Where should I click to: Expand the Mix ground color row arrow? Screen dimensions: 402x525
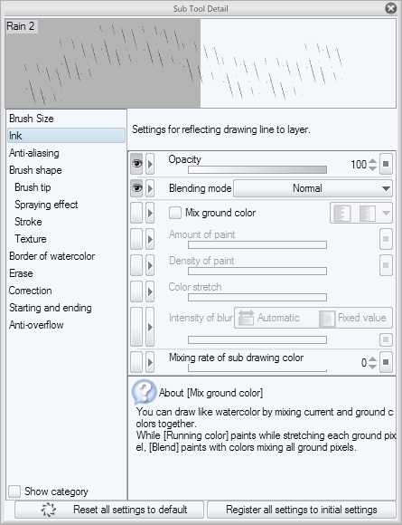click(x=150, y=213)
